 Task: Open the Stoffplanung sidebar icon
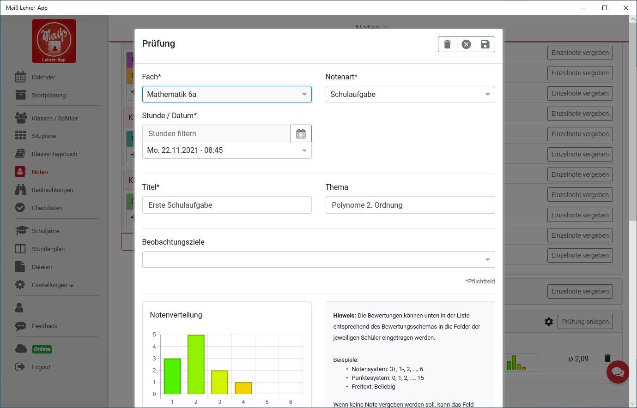point(20,95)
